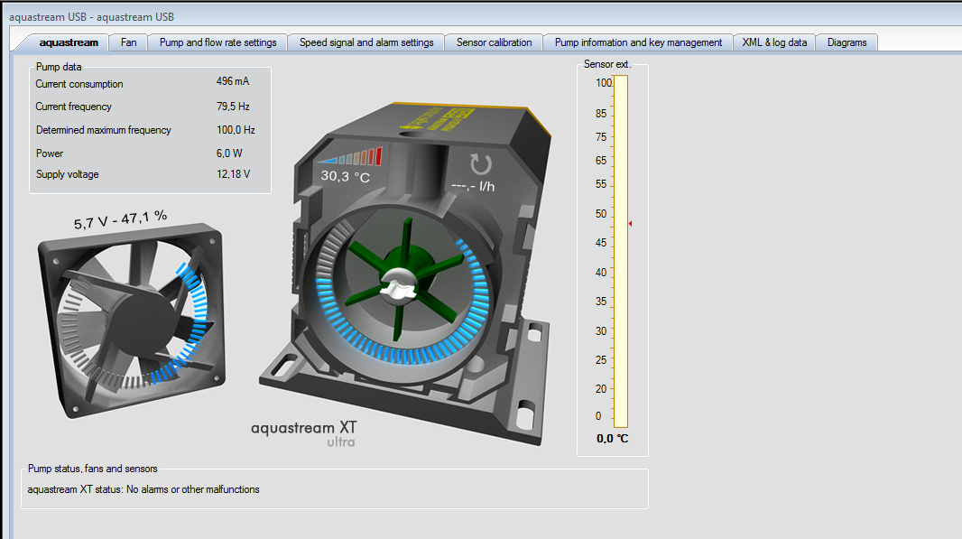This screenshot has width=962, height=539.
Task: Click the 6,0 W power value
Action: pos(229,153)
